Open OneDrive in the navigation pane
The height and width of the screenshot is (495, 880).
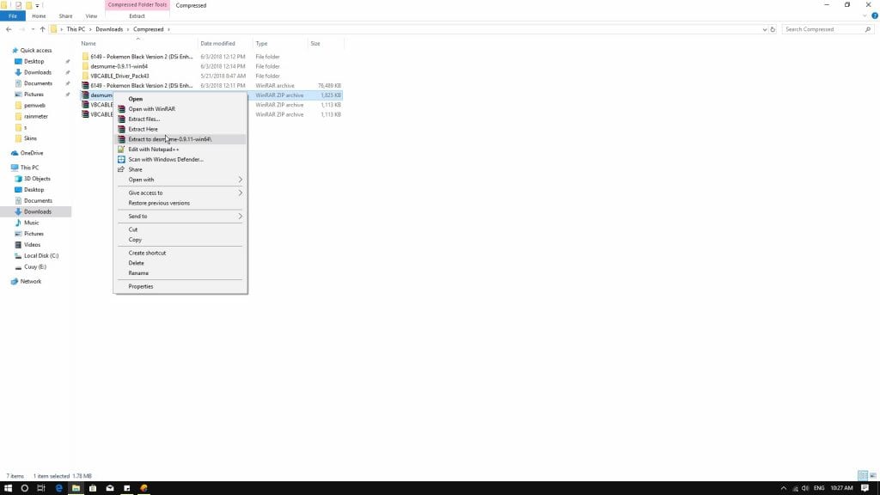tap(32, 153)
